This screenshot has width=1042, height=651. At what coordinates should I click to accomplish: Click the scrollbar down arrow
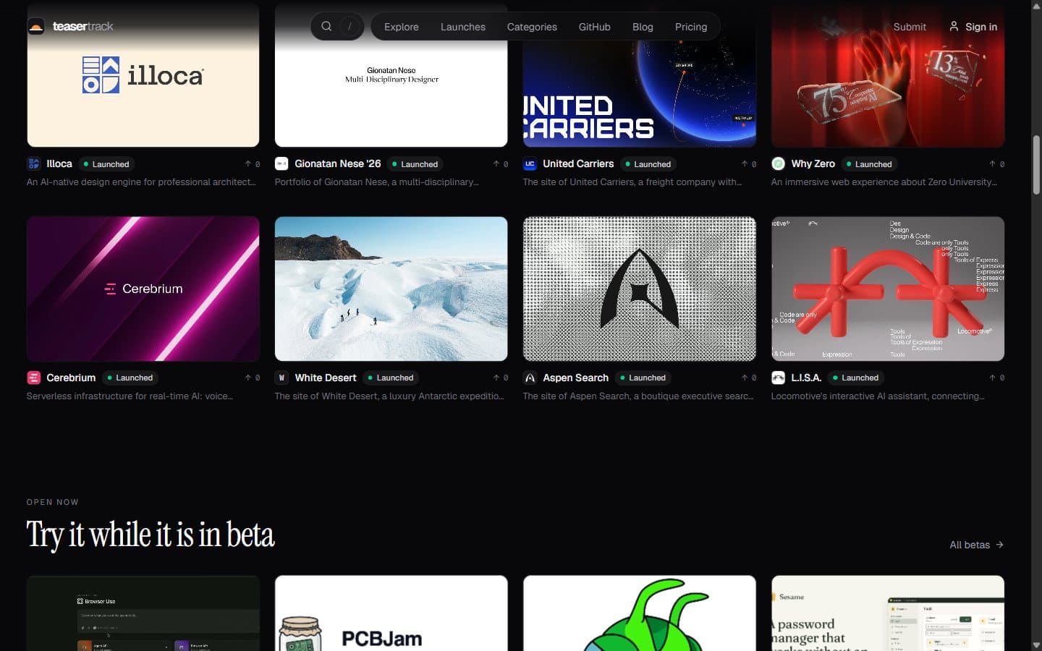[x=1036, y=644]
